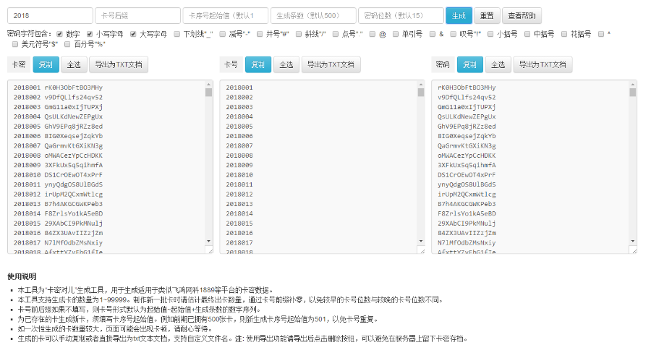Uncheck the 小写字母 lowercase checkbox
The width and height of the screenshot is (651, 353).
(90, 34)
